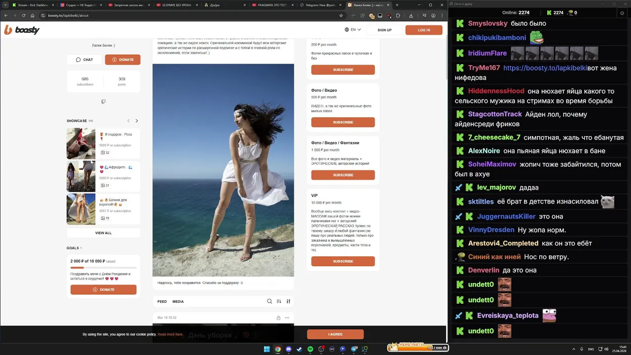Click Windows Start button
The image size is (631, 355).
[267, 349]
